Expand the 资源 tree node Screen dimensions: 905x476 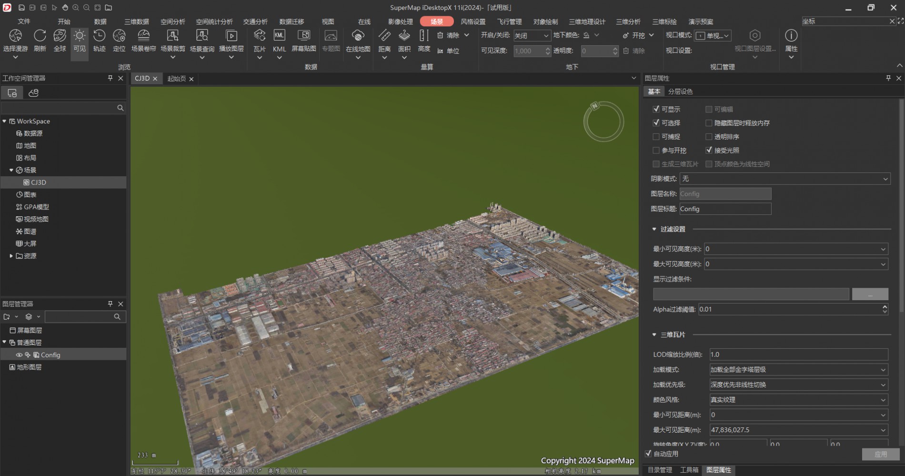pyautogui.click(x=11, y=256)
